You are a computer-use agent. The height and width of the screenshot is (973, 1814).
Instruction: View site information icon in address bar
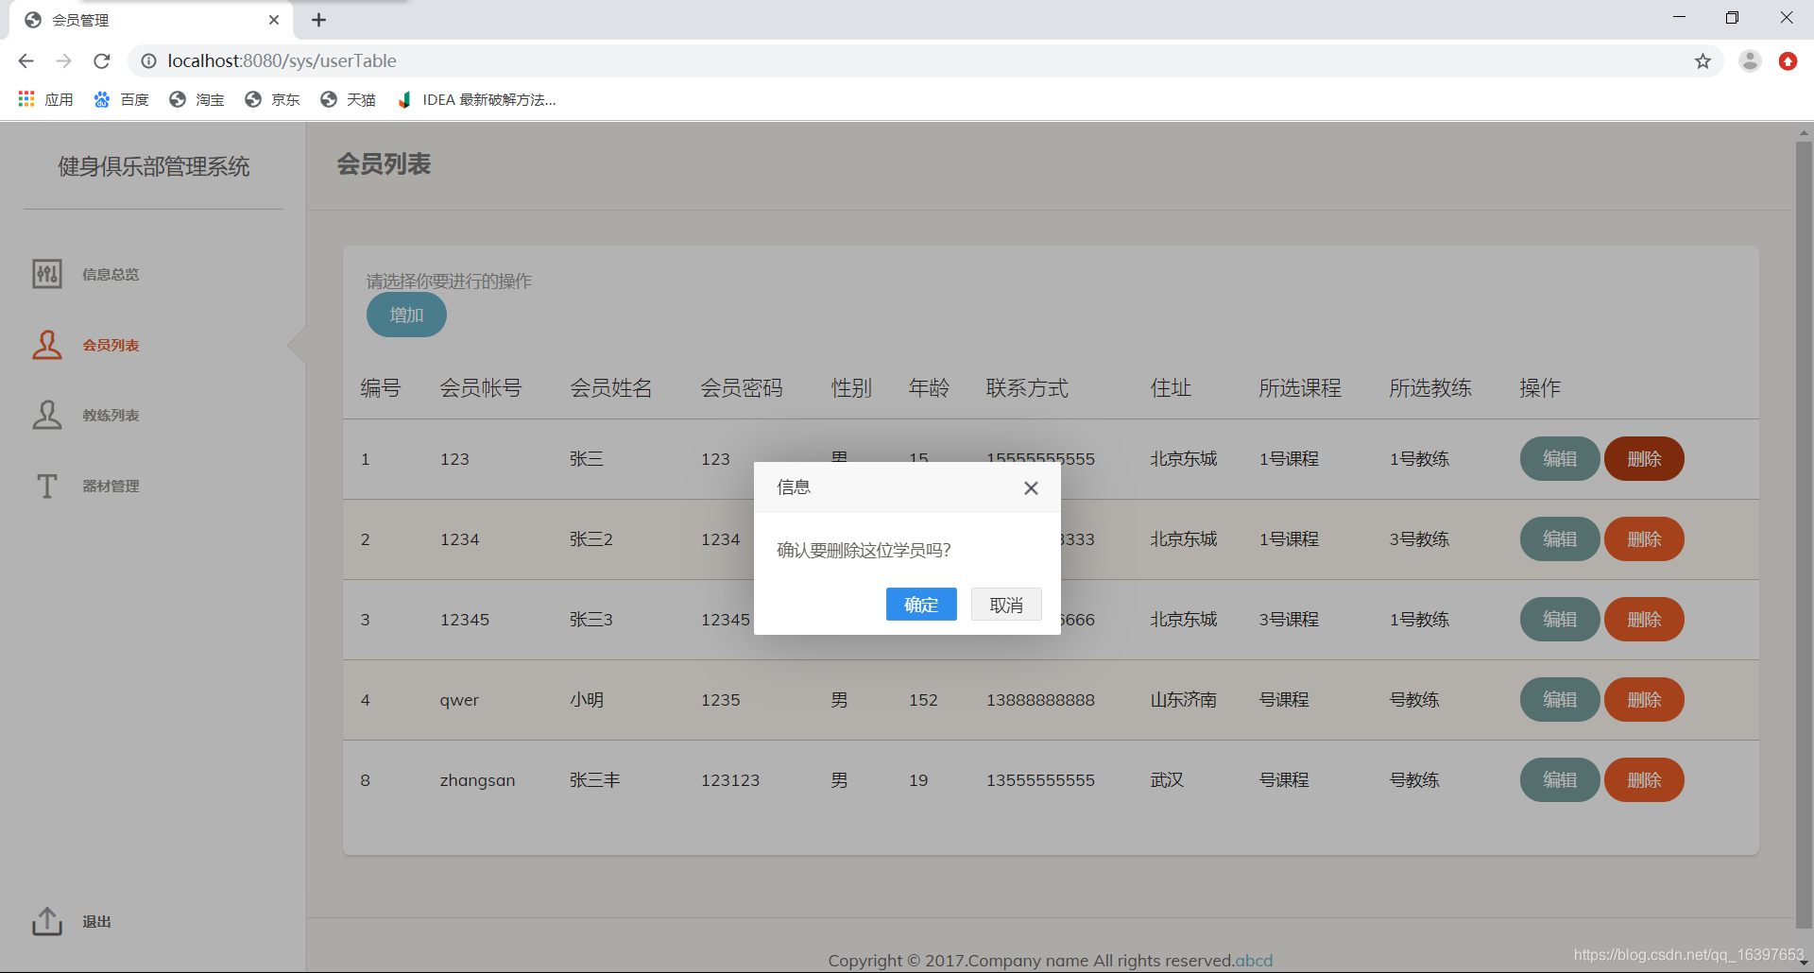[148, 60]
